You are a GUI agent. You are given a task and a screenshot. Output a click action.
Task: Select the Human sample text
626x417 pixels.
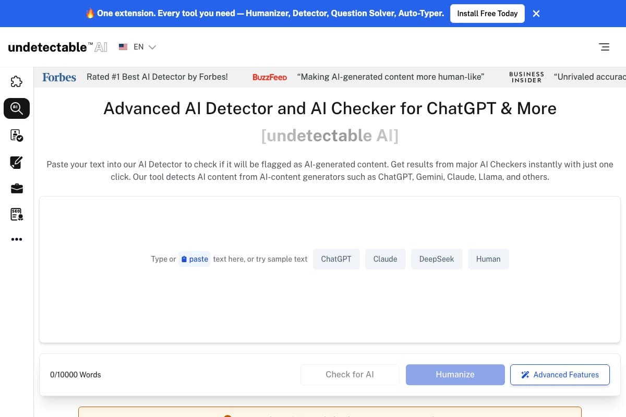point(488,259)
